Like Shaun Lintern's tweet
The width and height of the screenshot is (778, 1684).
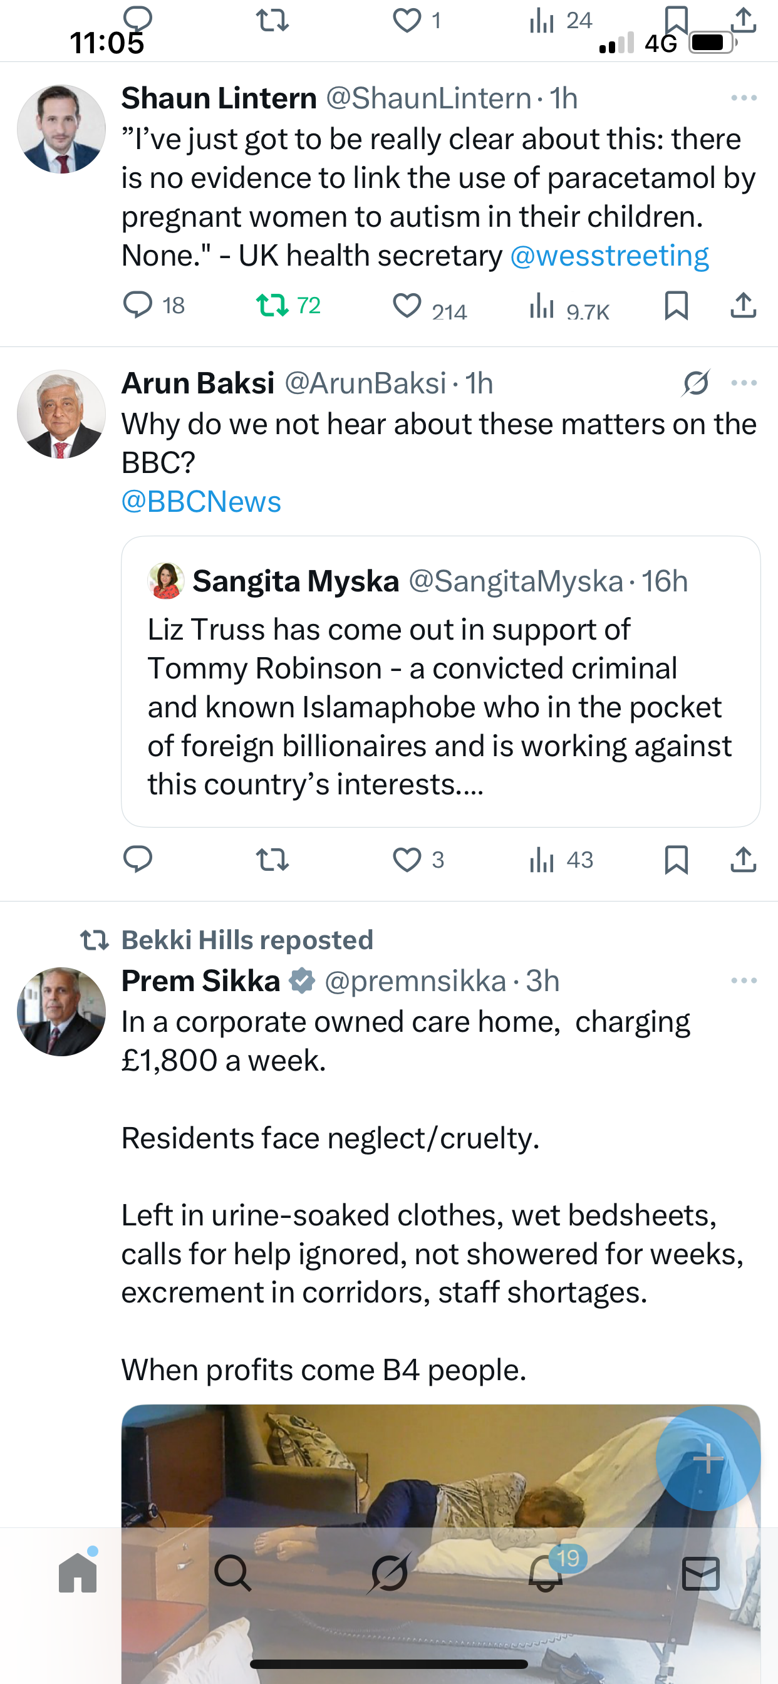pyautogui.click(x=407, y=305)
